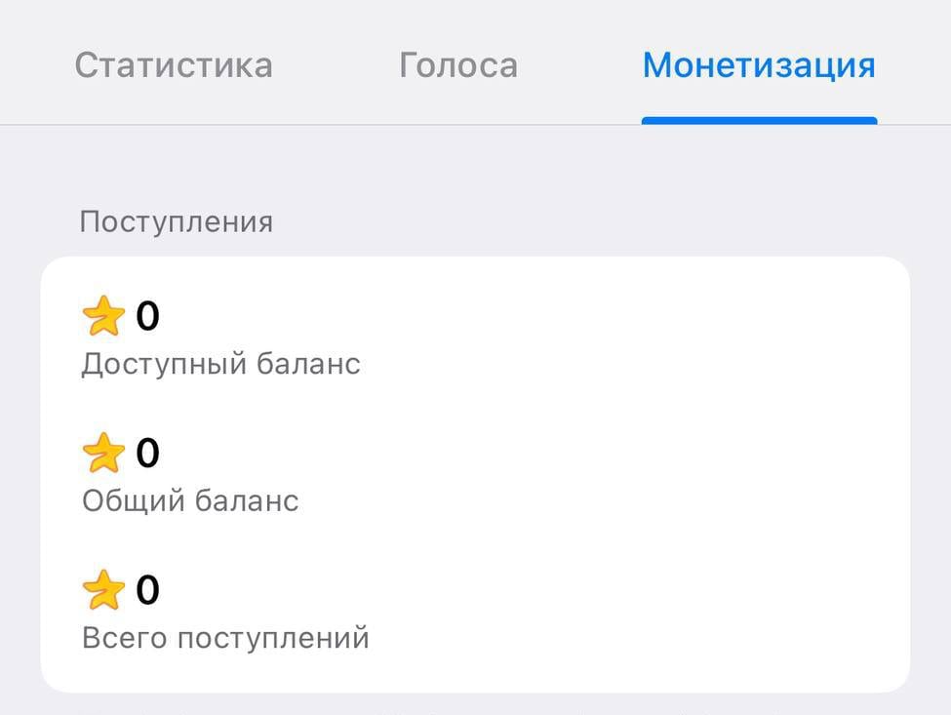Click the blue underline beneath Монетизация

tap(759, 121)
